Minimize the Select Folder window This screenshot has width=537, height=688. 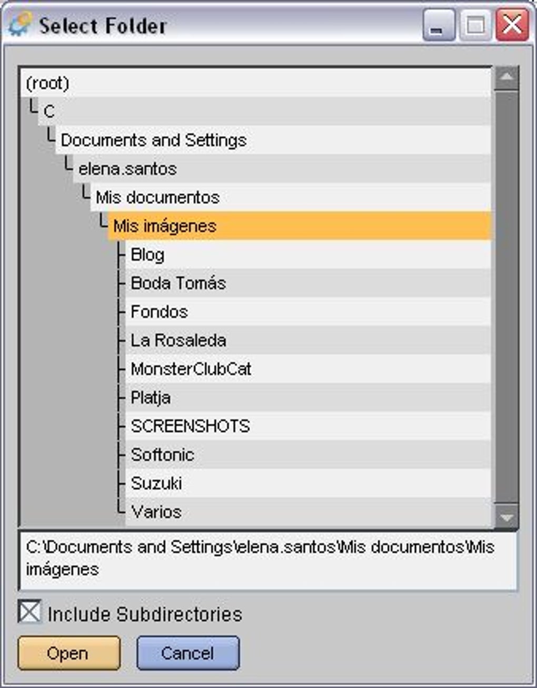pos(439,24)
